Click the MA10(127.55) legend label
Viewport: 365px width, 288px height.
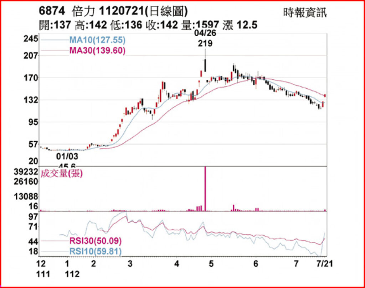pos(97,40)
